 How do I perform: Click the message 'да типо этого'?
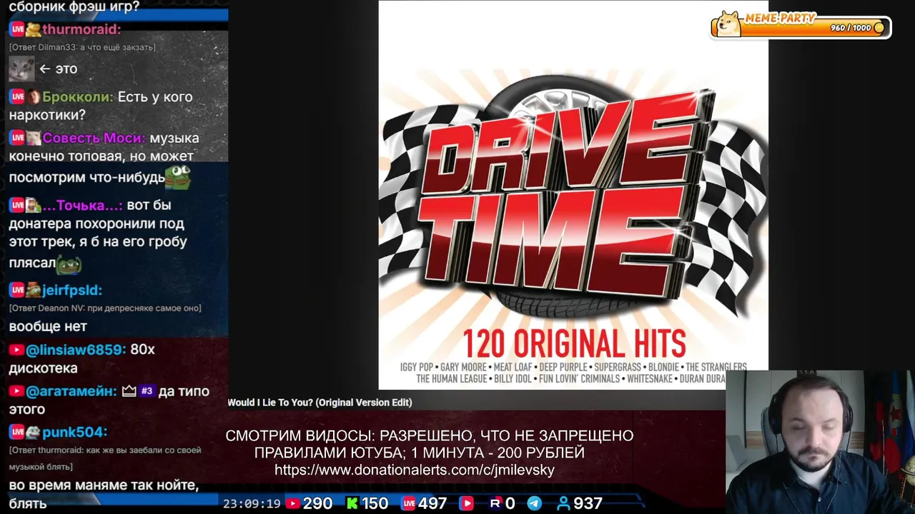coord(109,400)
